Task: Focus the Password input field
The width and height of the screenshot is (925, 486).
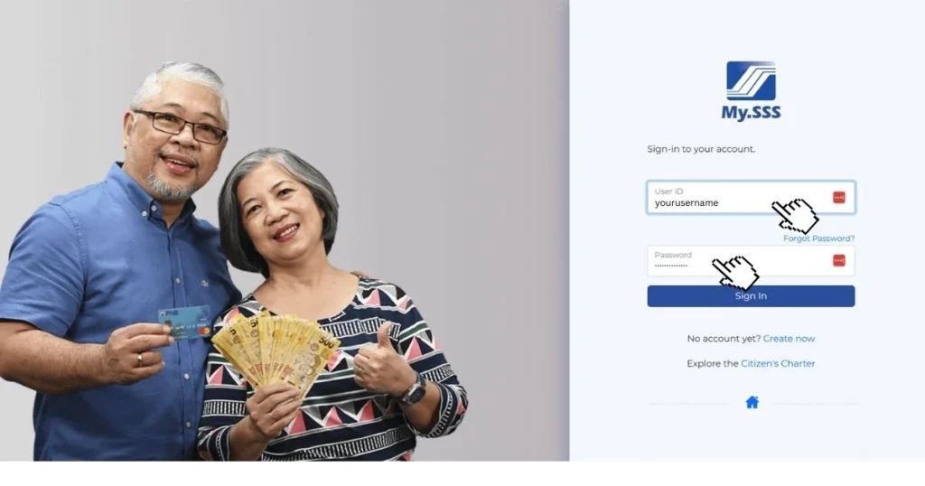Action: point(751,261)
